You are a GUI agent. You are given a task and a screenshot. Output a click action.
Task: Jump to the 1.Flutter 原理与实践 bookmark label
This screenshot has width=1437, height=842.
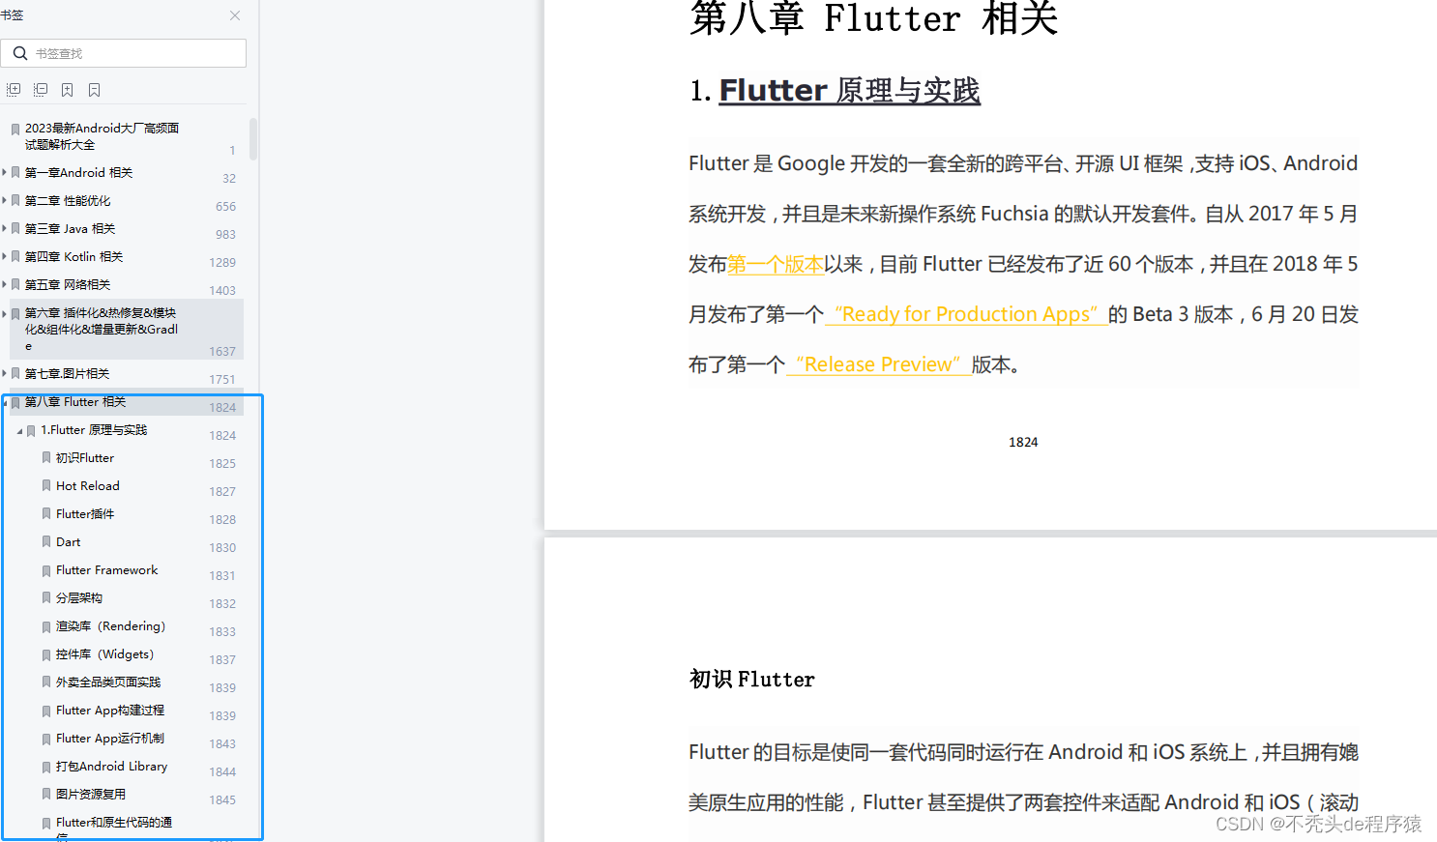(94, 430)
